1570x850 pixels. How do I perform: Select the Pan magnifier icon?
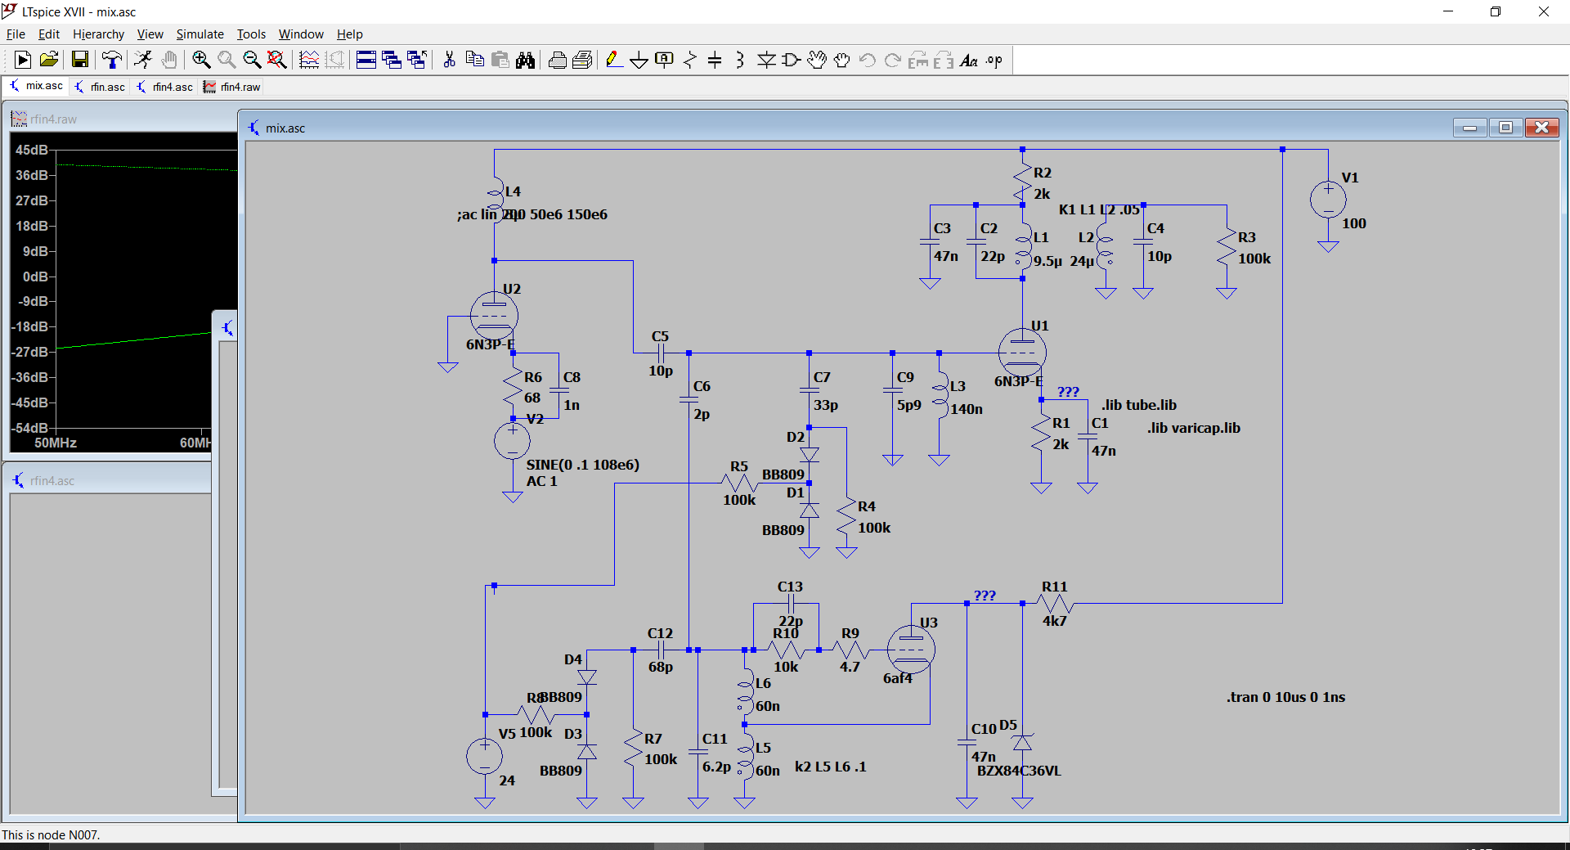tap(227, 60)
